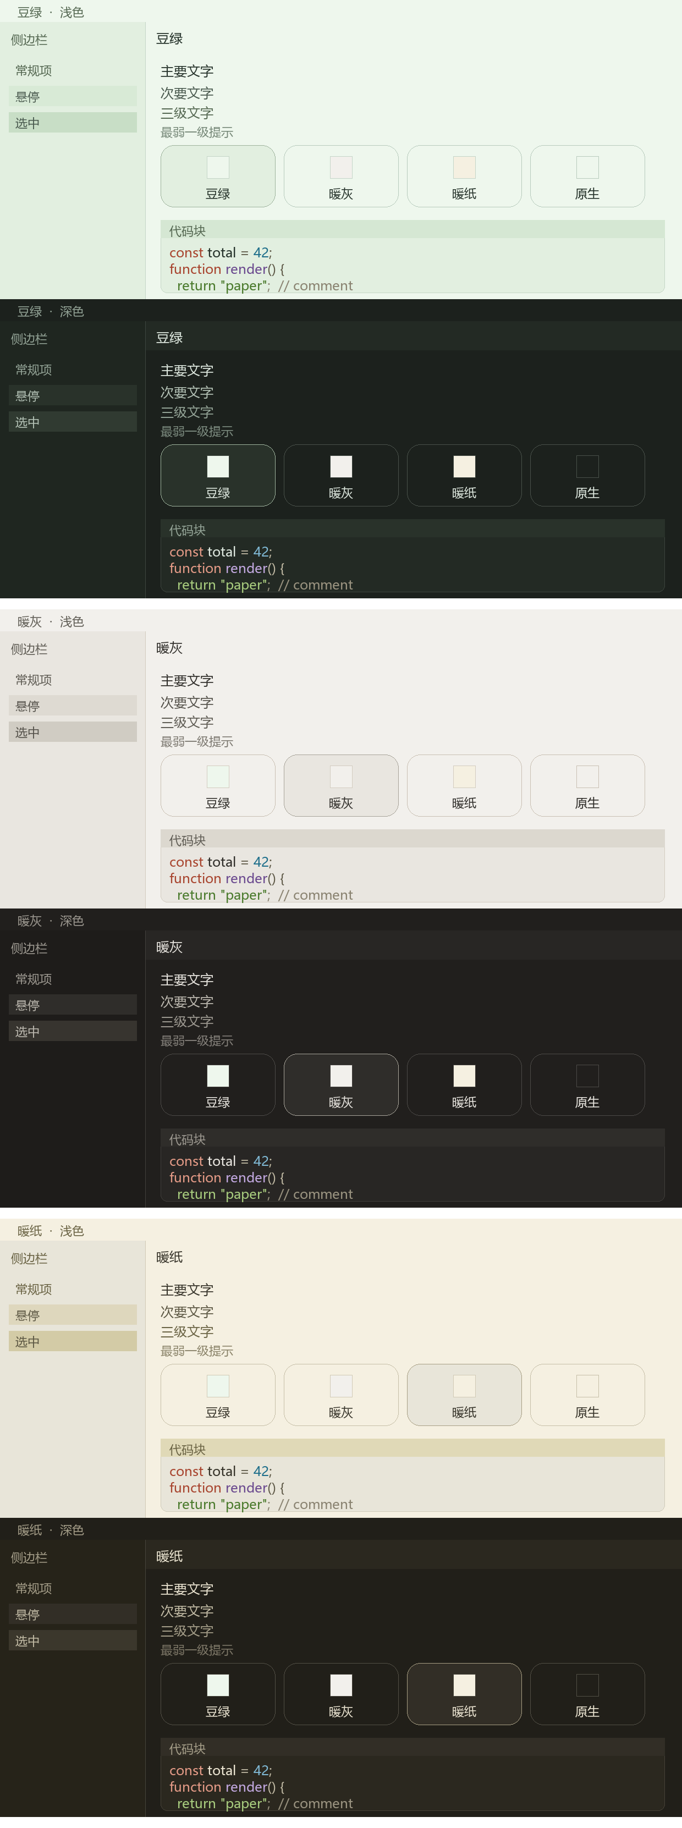Open 选中 sidebar item in 豆绿 深色 panel
This screenshot has height=1828, width=682.
click(73, 421)
